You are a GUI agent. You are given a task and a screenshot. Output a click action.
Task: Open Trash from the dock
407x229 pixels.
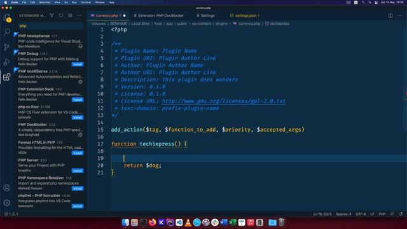coord(281,222)
